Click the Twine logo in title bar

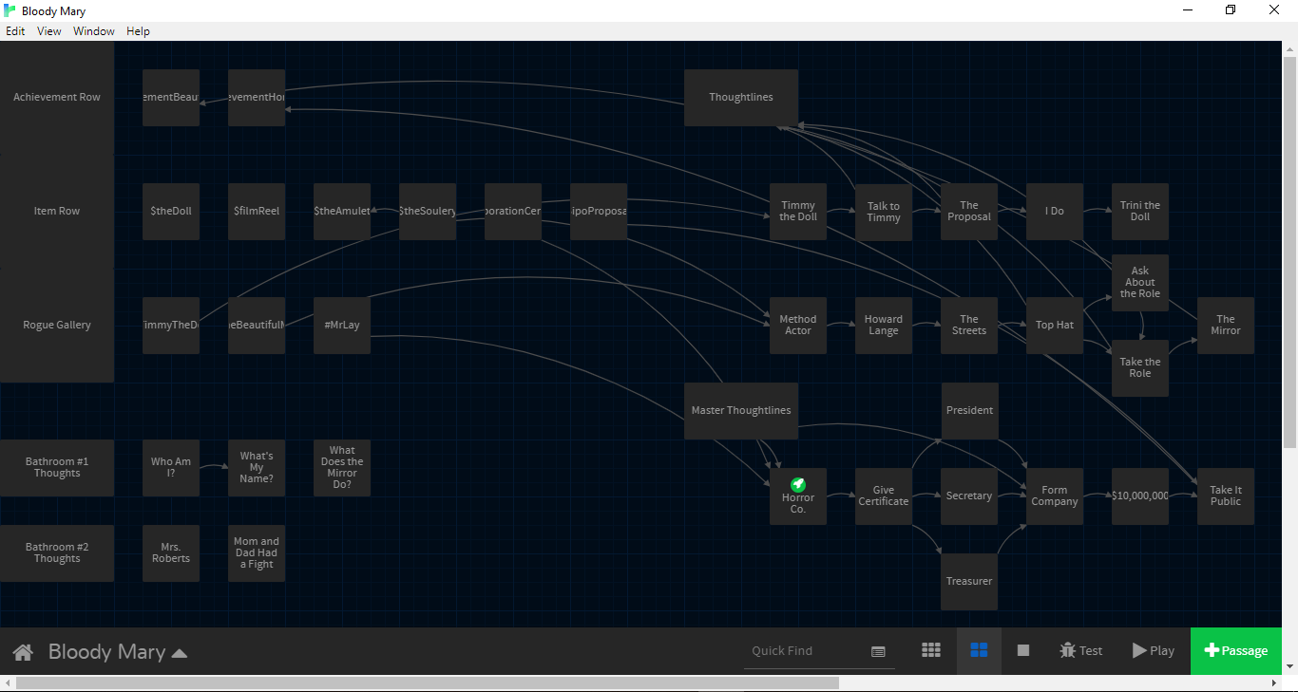tap(10, 10)
